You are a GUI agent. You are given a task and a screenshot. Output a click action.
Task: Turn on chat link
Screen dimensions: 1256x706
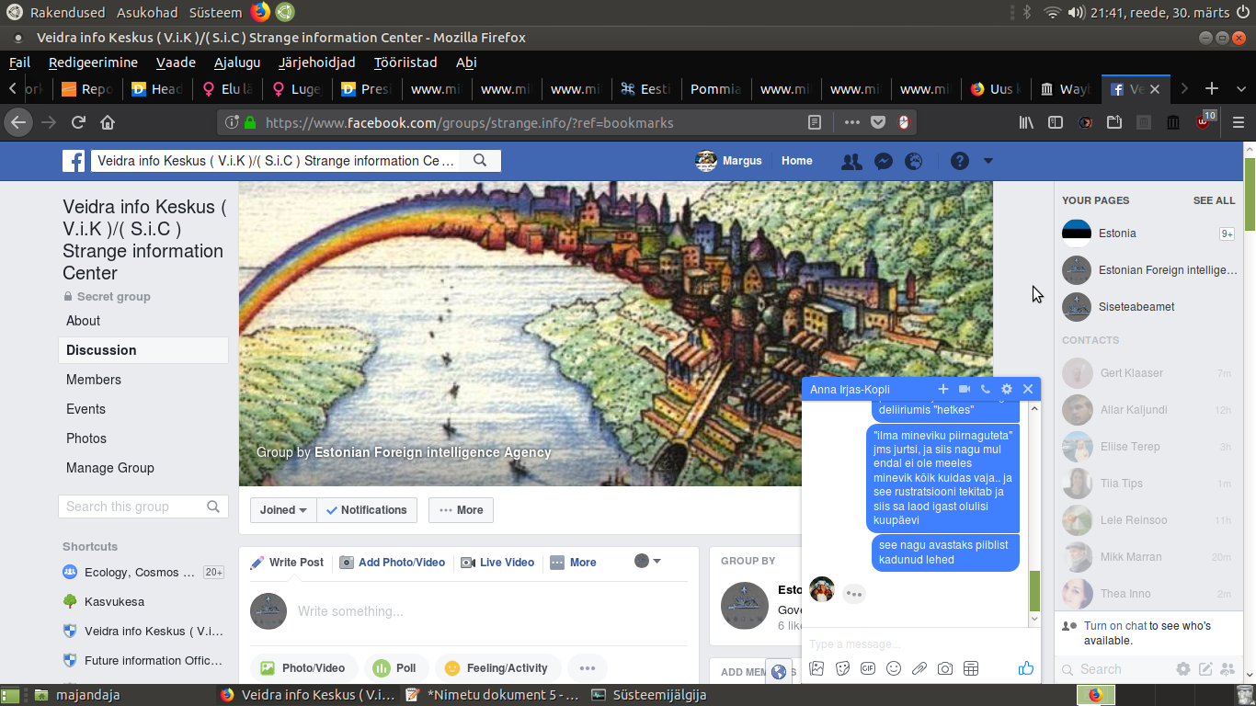click(1115, 626)
